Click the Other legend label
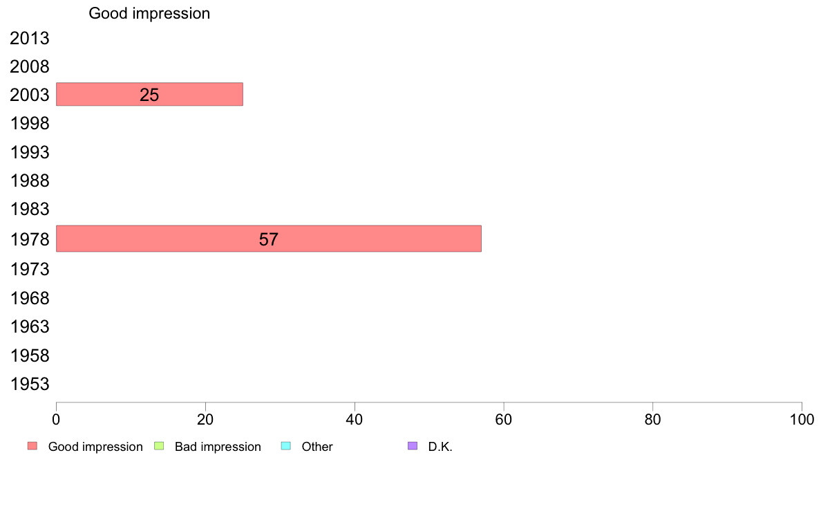Image resolution: width=821 pixels, height=509 pixels. (x=317, y=447)
